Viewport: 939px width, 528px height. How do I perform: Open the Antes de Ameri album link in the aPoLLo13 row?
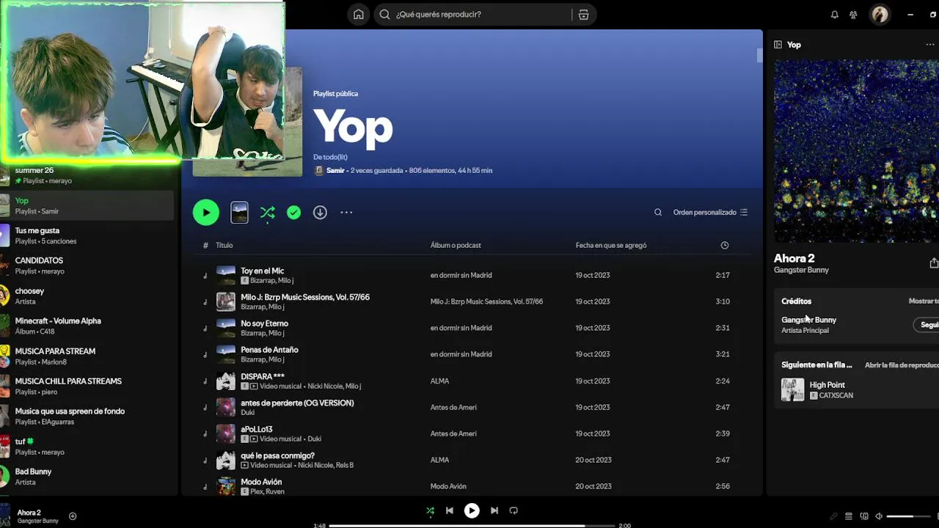pos(453,434)
